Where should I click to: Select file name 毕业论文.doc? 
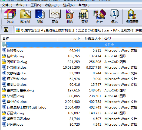point(17,102)
